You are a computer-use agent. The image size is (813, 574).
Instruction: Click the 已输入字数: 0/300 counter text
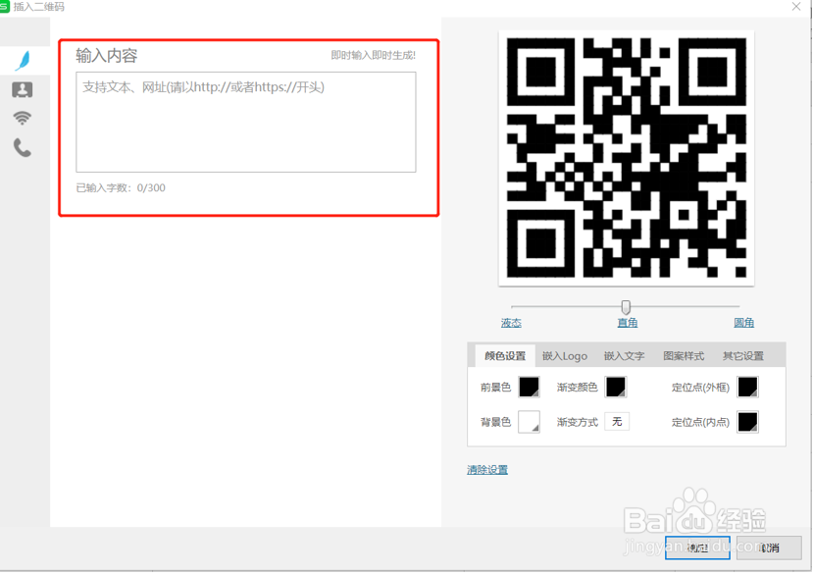point(121,187)
